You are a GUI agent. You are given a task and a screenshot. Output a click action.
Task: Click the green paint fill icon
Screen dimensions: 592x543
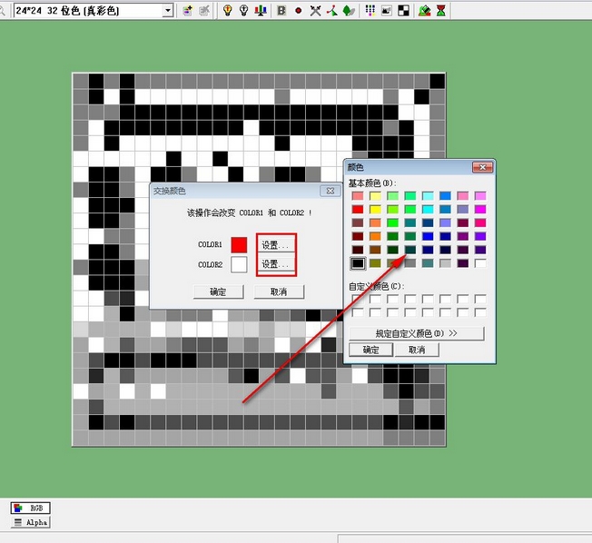(425, 11)
